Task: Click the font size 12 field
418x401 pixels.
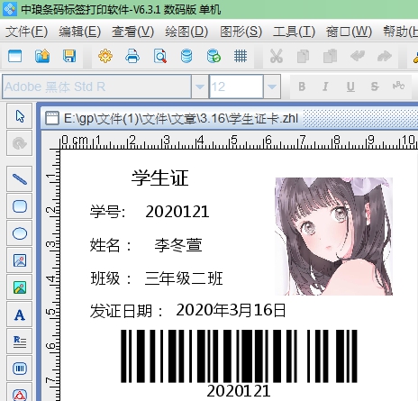Action: (236, 87)
